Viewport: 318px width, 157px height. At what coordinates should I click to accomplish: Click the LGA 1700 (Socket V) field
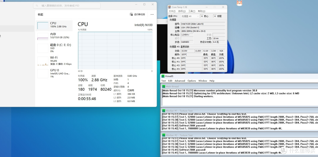click(x=203, y=27)
